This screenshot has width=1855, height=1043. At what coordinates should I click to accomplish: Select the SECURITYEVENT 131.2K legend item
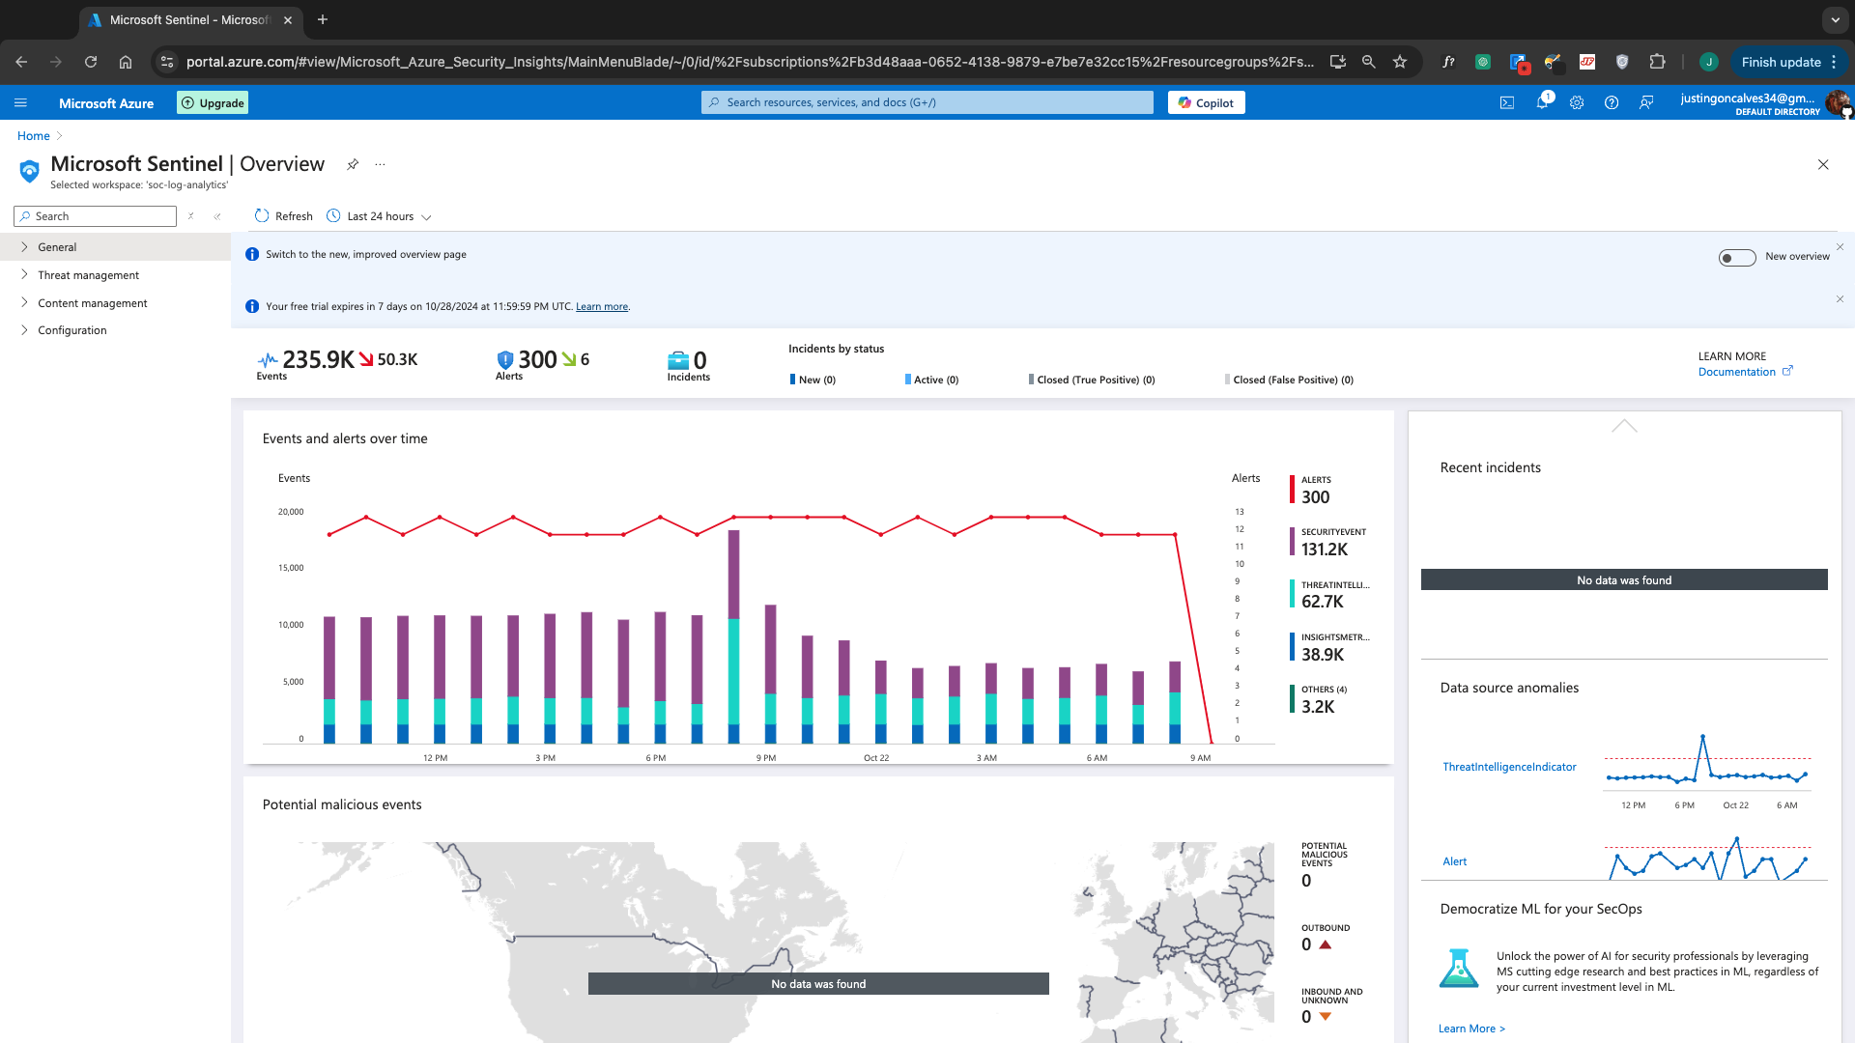(1328, 542)
